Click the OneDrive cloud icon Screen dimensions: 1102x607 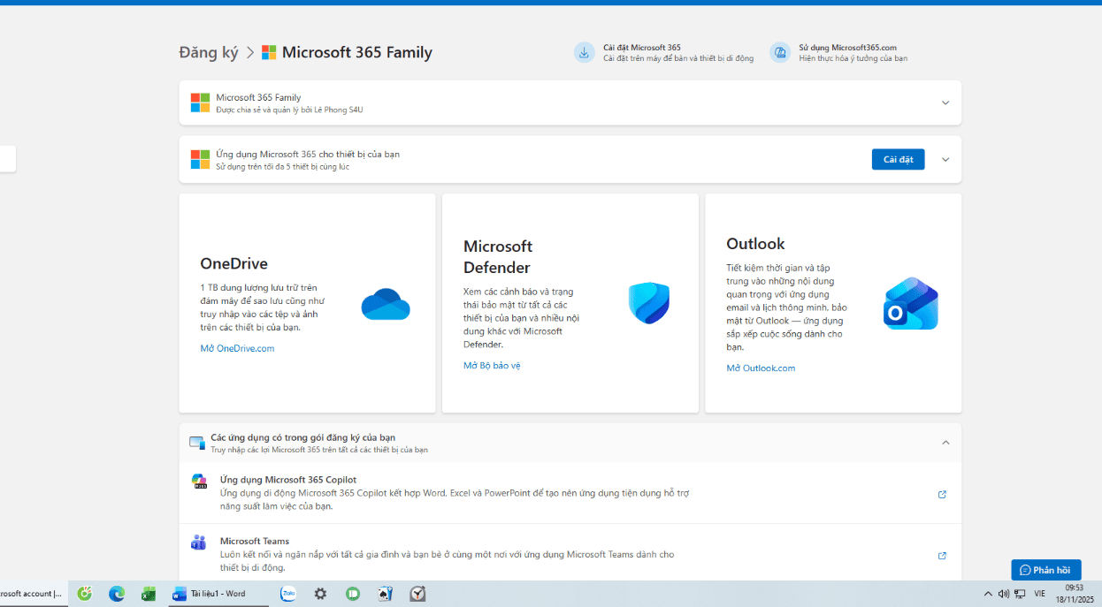tap(386, 304)
